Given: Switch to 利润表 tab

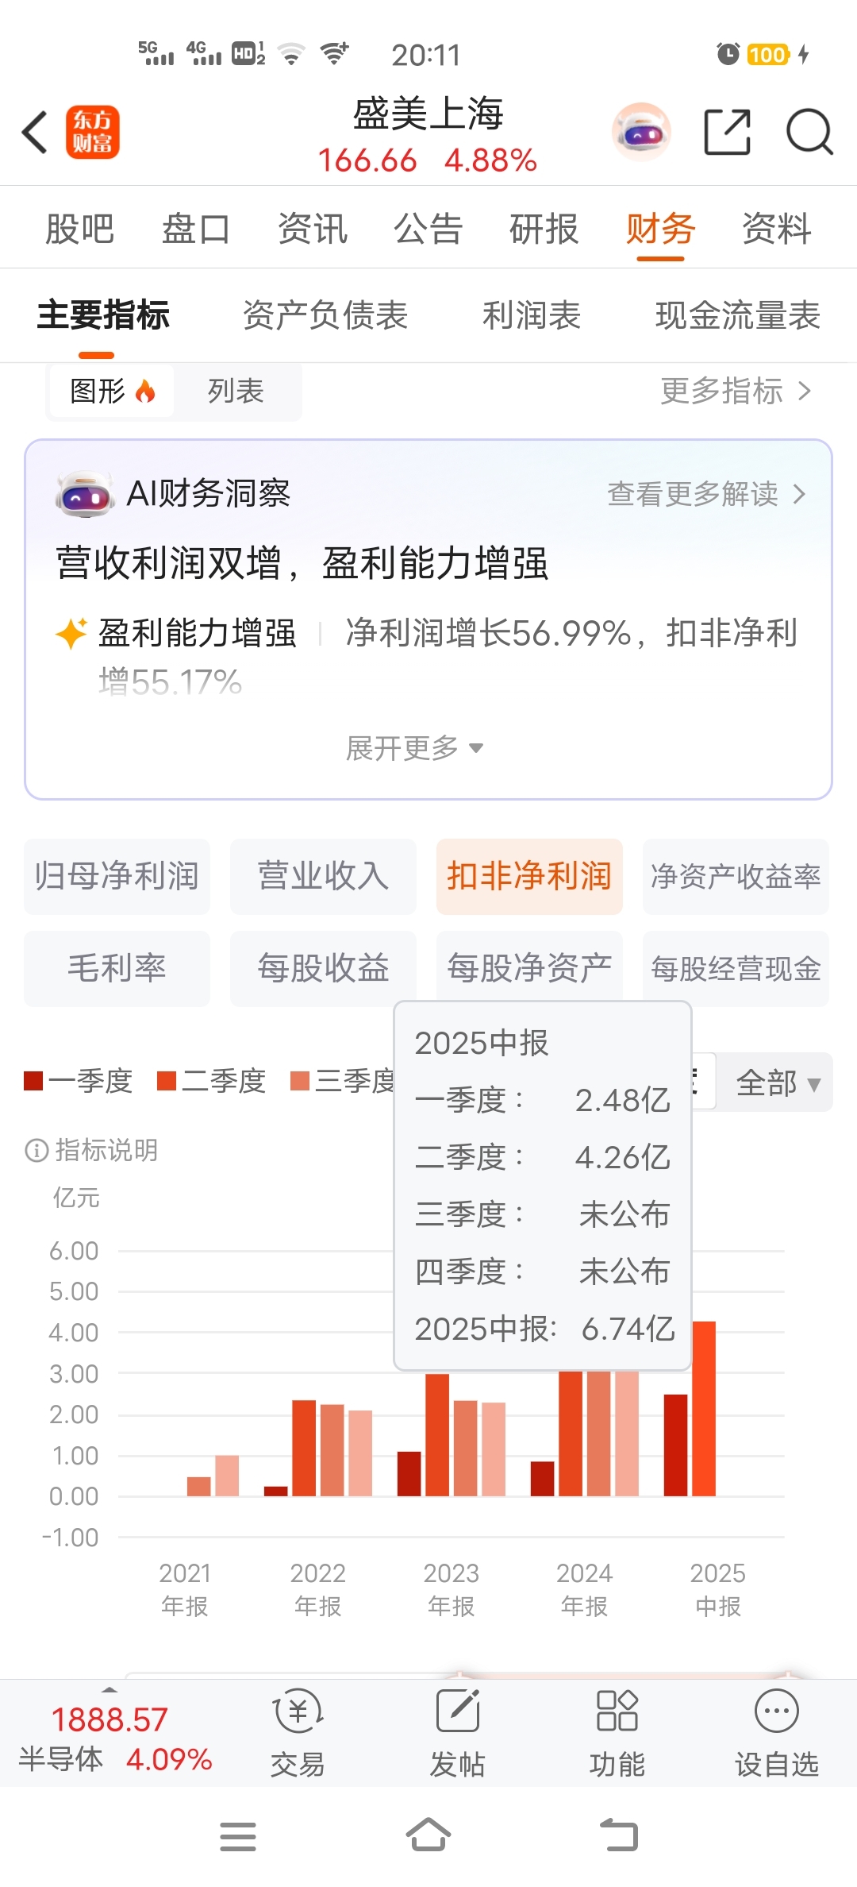Looking at the screenshot, I should (x=532, y=315).
